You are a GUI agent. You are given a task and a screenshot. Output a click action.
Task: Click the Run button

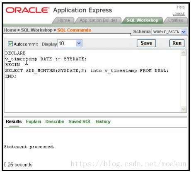[177, 43]
